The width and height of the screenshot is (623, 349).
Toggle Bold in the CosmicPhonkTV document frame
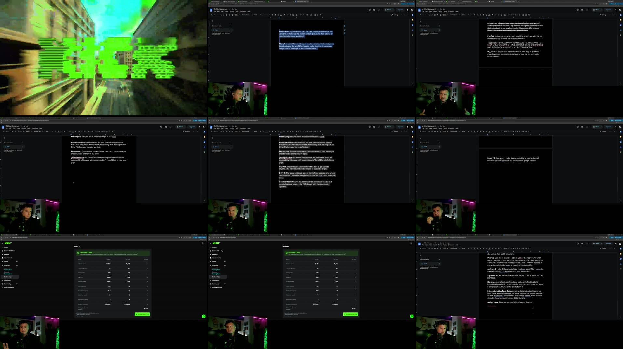(272, 132)
